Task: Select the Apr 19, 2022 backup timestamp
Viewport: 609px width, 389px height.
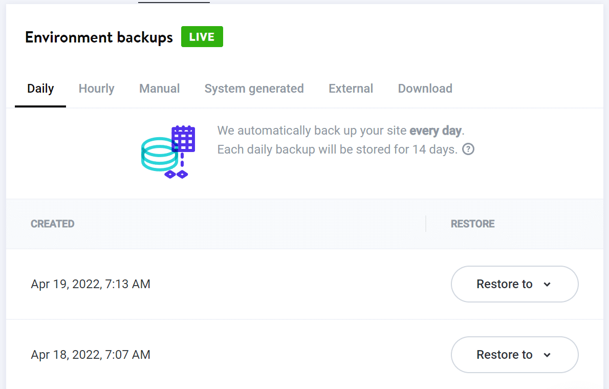Action: point(91,284)
